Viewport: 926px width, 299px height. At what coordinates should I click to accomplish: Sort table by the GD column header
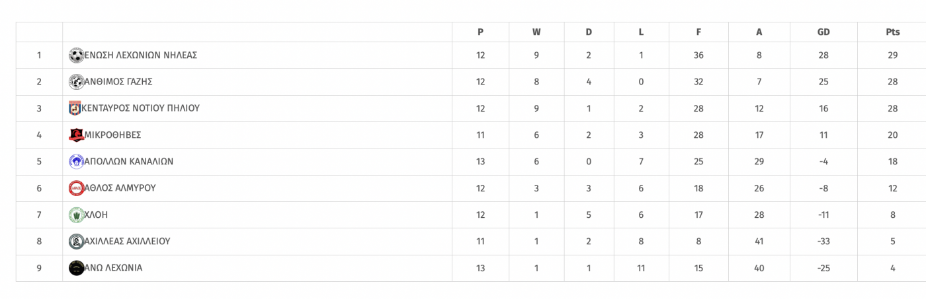click(823, 32)
